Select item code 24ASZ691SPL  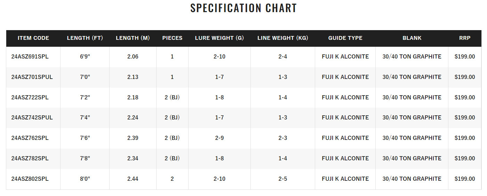pos(30,56)
